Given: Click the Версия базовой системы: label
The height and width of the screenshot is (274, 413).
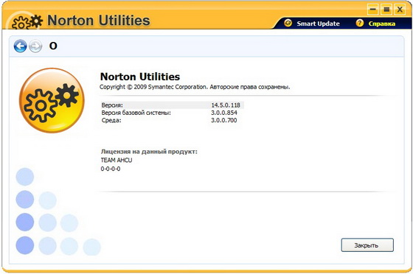Looking at the screenshot, I should [136, 113].
